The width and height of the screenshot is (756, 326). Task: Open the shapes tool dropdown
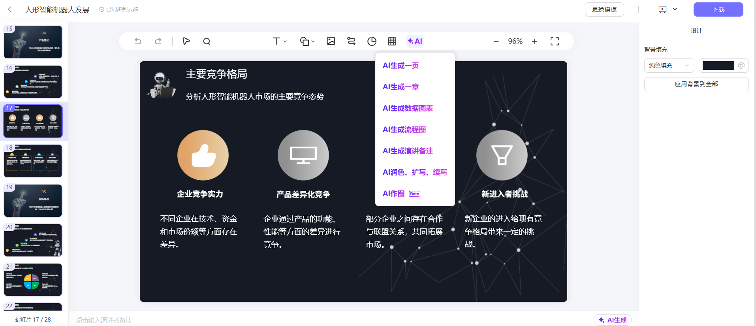[307, 41]
